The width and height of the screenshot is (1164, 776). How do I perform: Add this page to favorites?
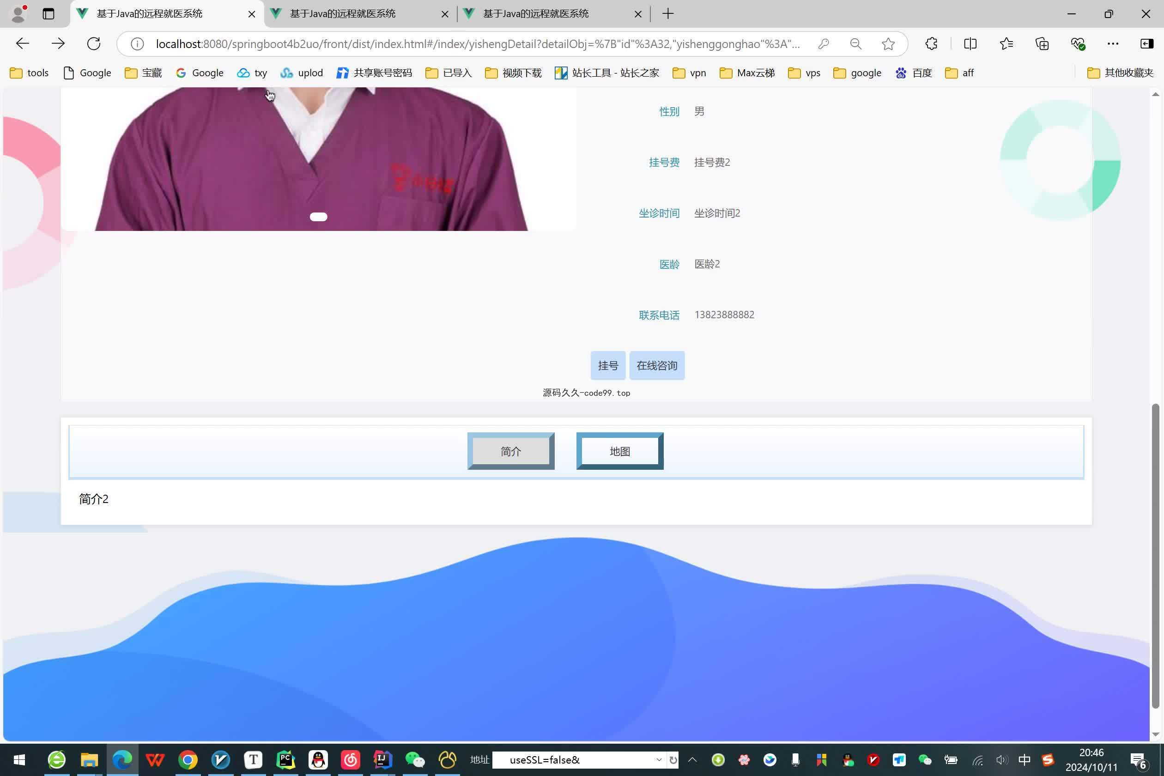click(888, 43)
